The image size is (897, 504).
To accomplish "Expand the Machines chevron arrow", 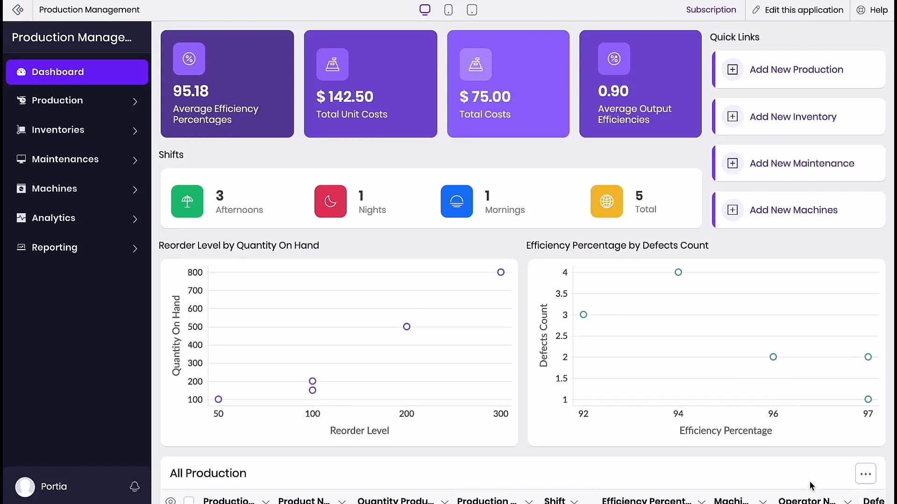I will coord(135,189).
